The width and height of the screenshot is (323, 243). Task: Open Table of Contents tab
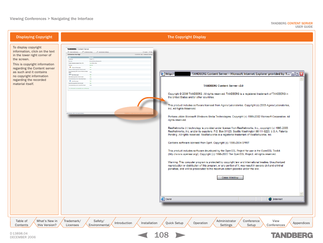click(22, 223)
